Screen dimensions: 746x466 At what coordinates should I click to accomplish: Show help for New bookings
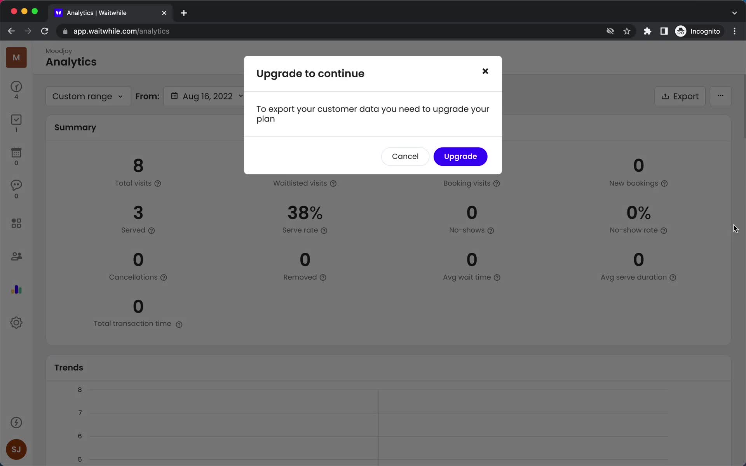pos(664,184)
